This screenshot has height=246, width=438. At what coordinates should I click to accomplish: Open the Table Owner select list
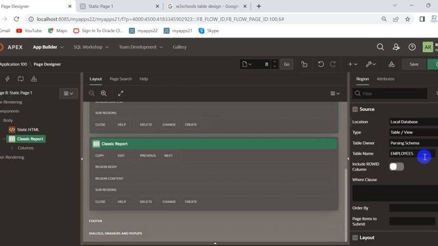point(413,143)
